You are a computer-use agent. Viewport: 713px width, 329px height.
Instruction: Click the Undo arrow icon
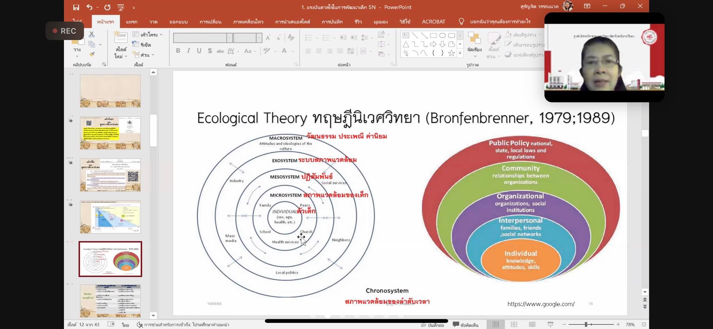click(x=89, y=7)
